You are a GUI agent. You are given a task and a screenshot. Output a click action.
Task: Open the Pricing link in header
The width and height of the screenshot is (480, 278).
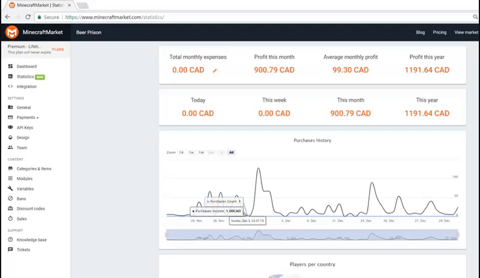point(440,32)
